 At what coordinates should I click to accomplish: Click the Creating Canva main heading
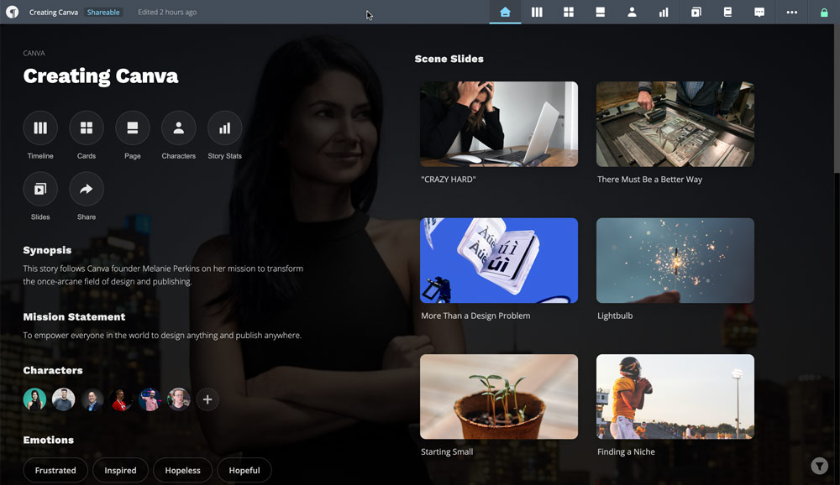pyautogui.click(x=101, y=76)
